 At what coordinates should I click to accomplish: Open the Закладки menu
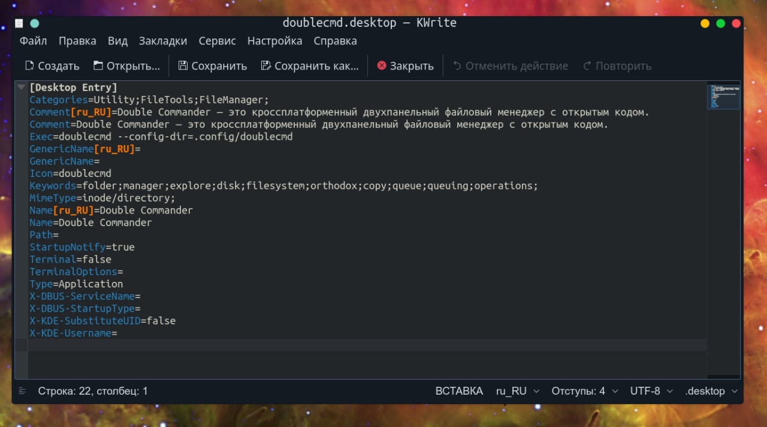click(163, 41)
